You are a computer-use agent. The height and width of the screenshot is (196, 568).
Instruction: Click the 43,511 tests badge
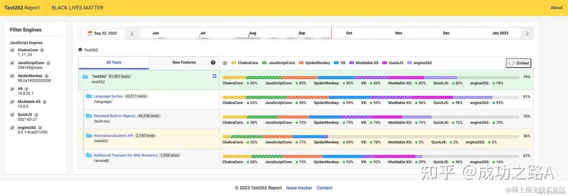(136, 96)
